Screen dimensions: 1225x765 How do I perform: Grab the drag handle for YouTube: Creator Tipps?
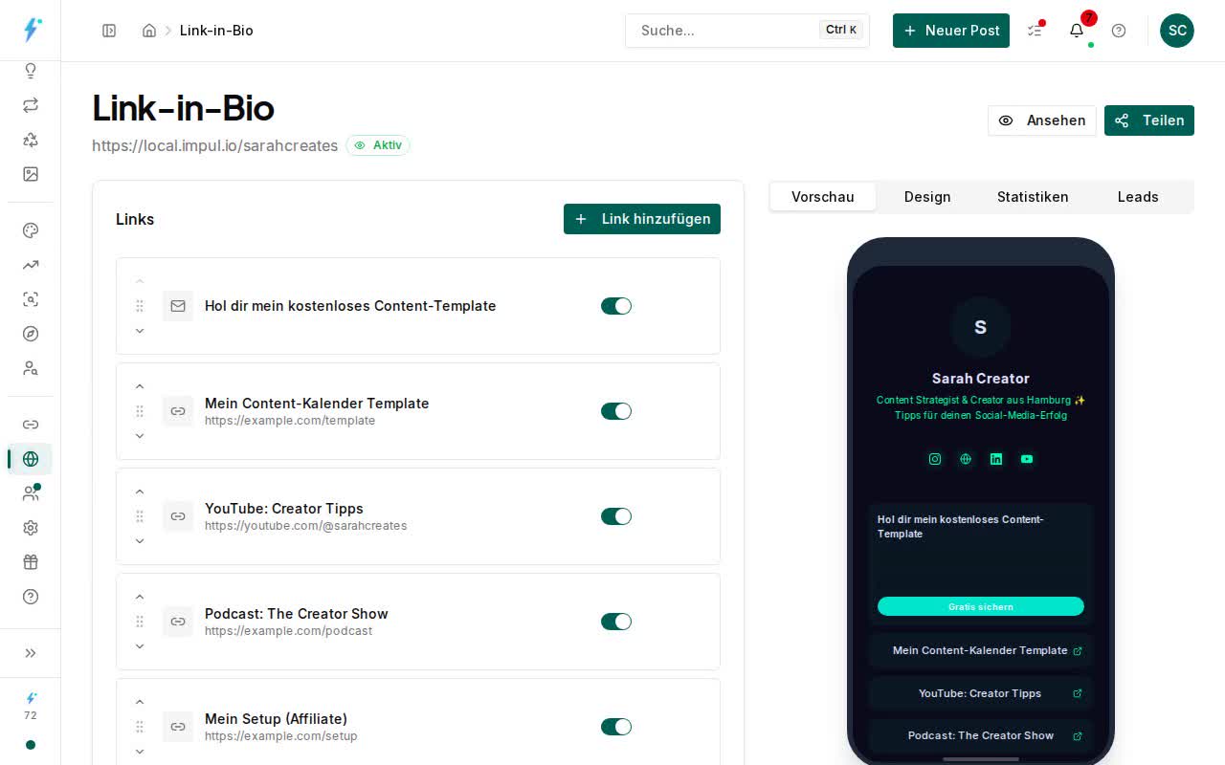[x=140, y=516]
